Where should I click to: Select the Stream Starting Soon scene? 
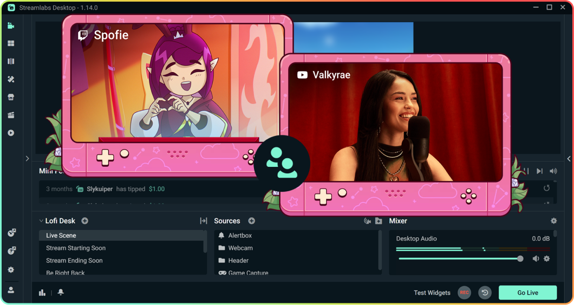[x=121, y=248]
